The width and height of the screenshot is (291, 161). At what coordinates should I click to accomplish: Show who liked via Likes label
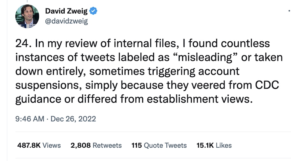(x=224, y=145)
